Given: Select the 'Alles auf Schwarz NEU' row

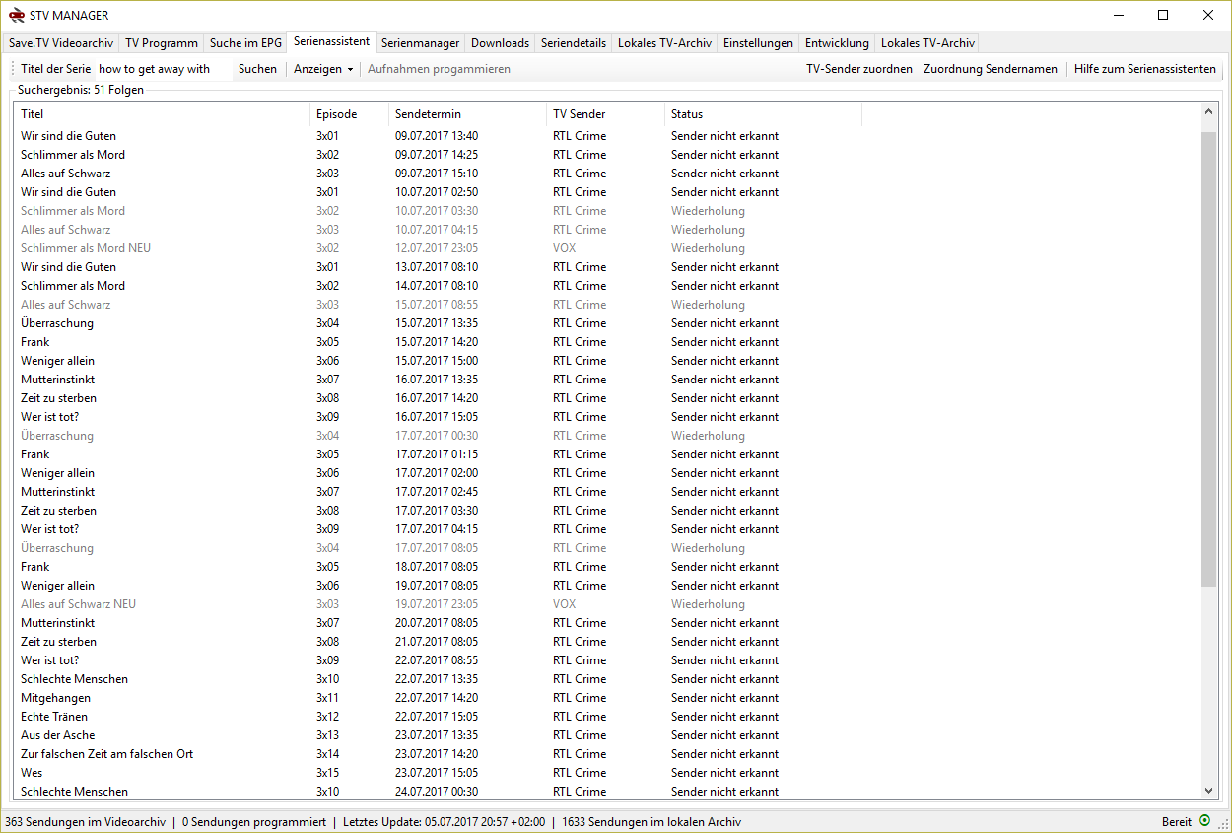Looking at the screenshot, I should tap(78, 604).
